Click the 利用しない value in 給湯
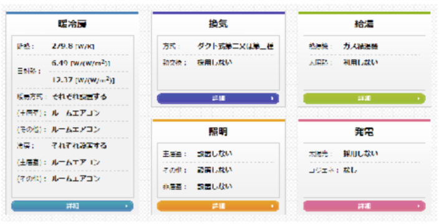 tap(361, 62)
